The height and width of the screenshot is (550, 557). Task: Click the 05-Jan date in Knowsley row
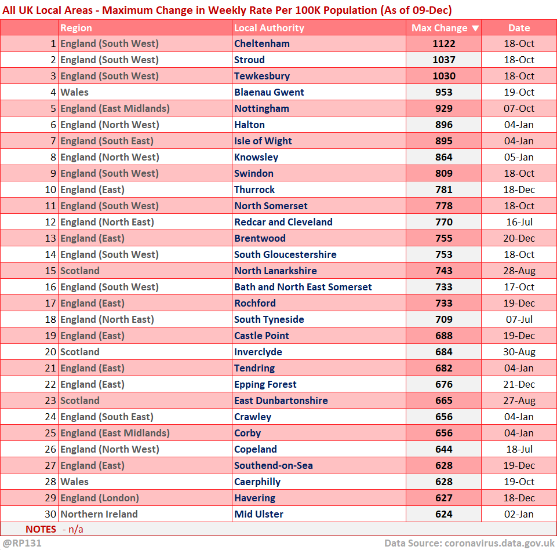point(519,157)
